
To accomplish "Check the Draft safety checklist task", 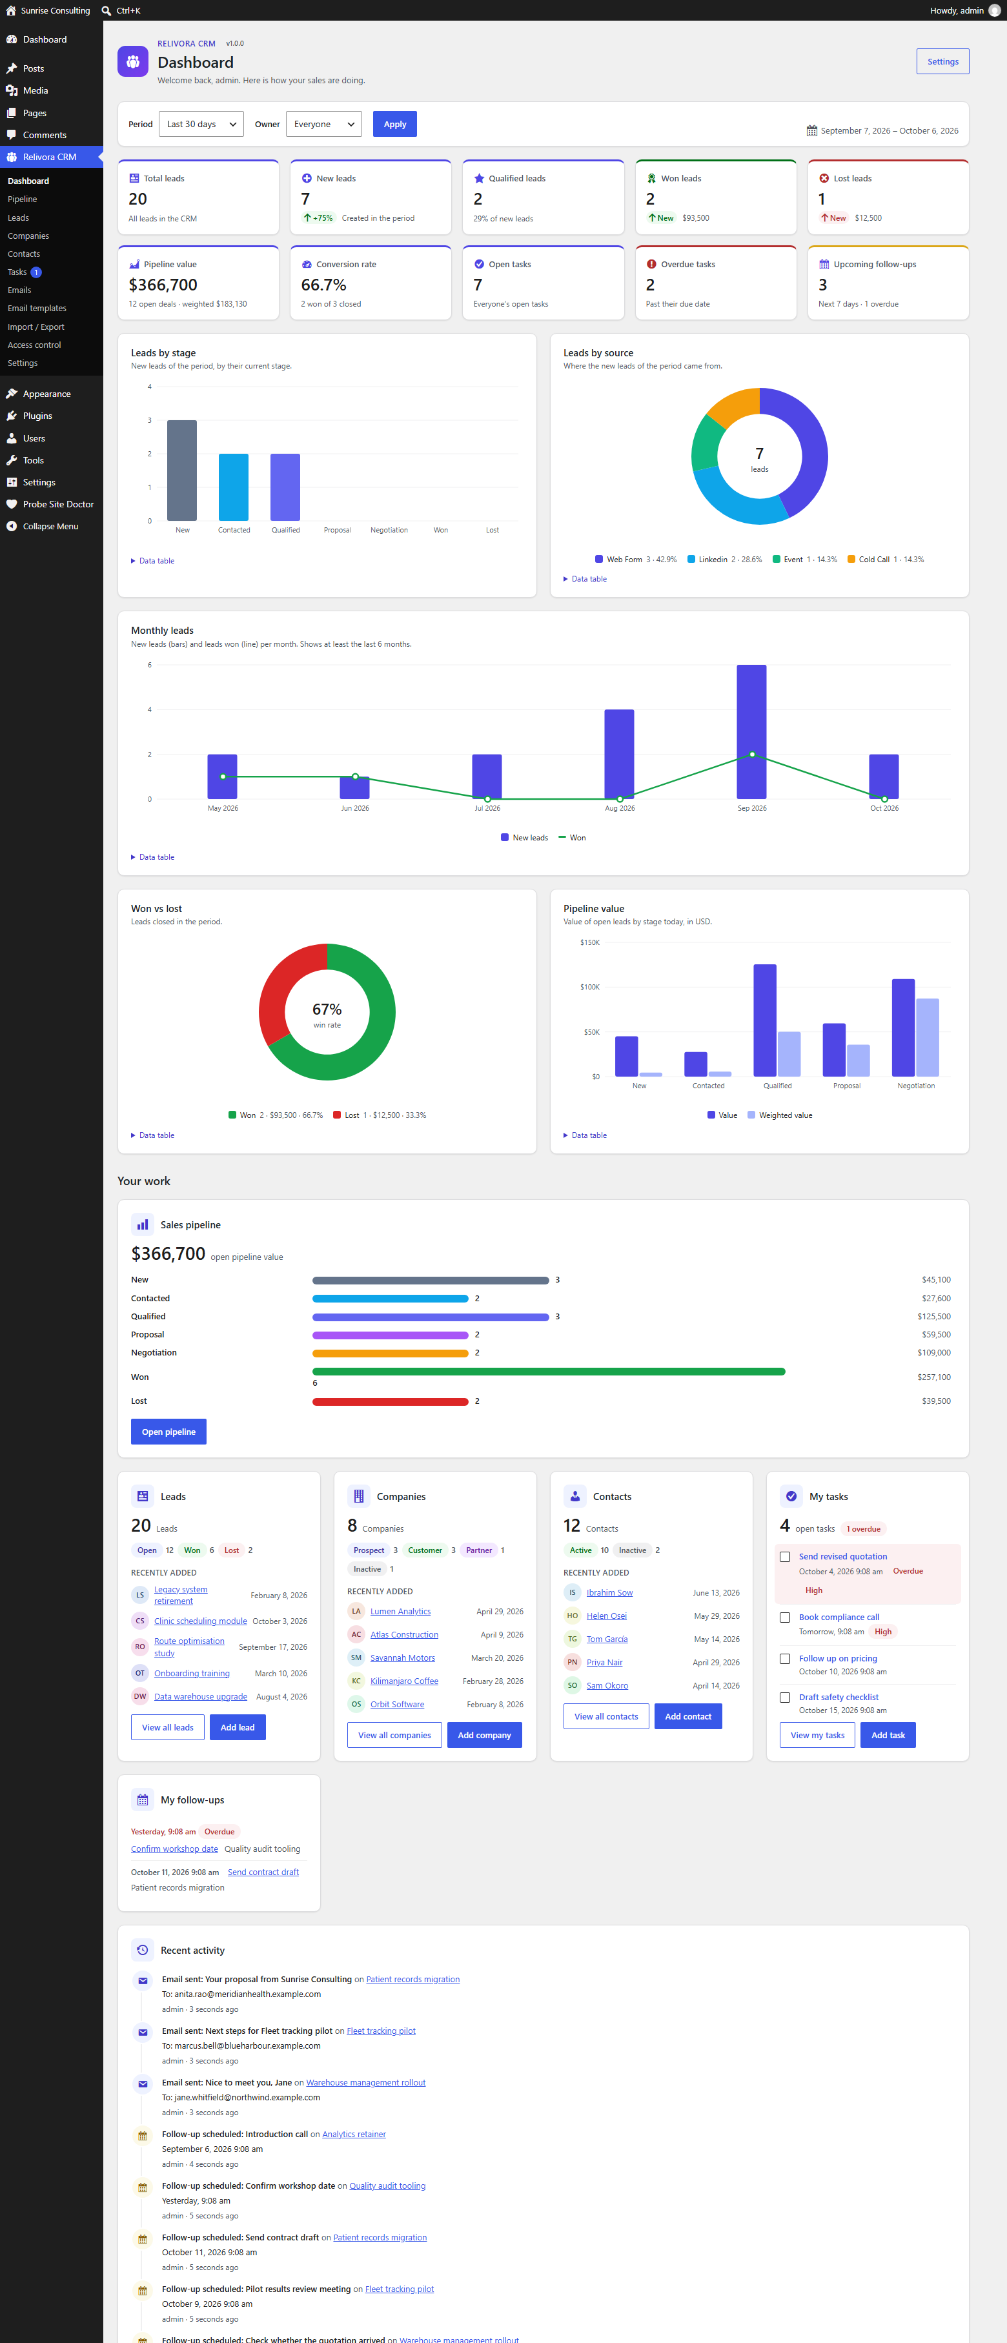I will (x=785, y=1697).
